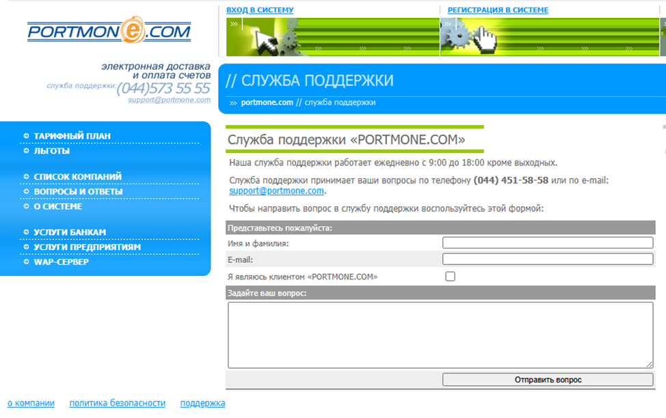Click the Имя и фамилия label
666x418 pixels.
pyautogui.click(x=258, y=244)
